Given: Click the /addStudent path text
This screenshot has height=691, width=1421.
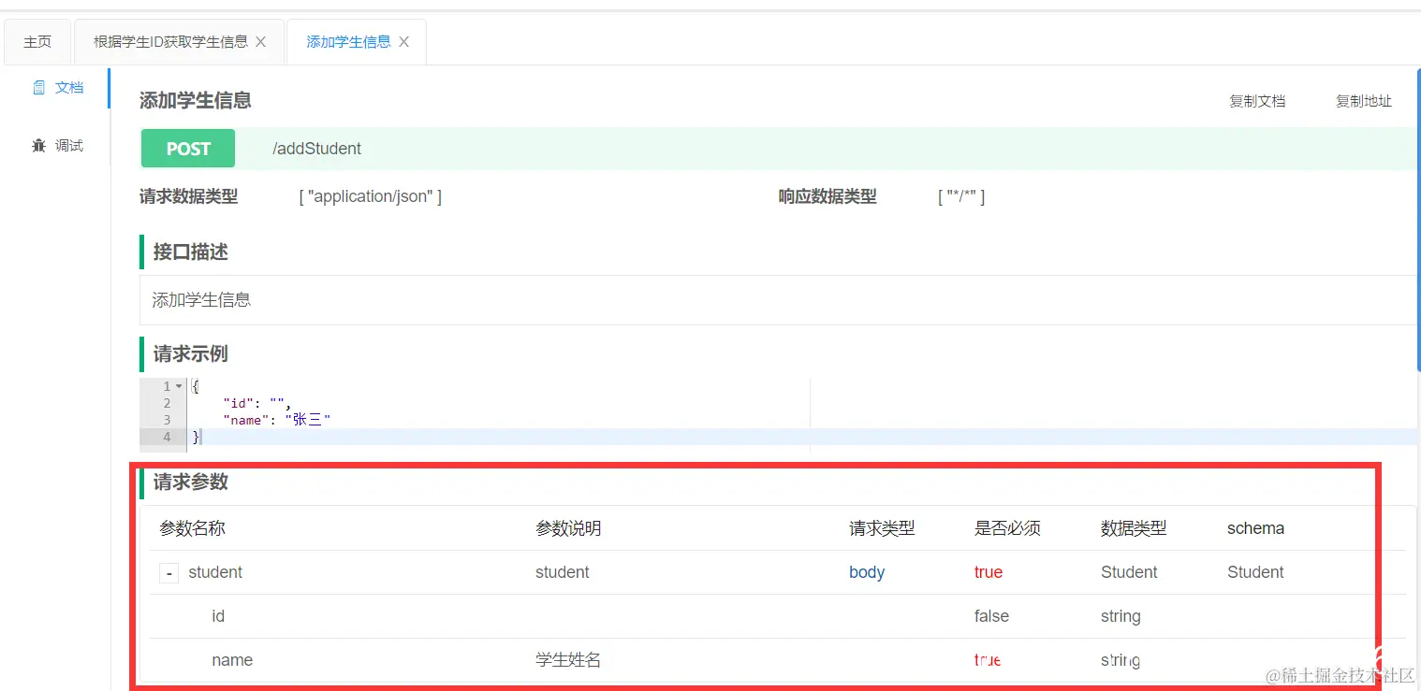Looking at the screenshot, I should 317,149.
